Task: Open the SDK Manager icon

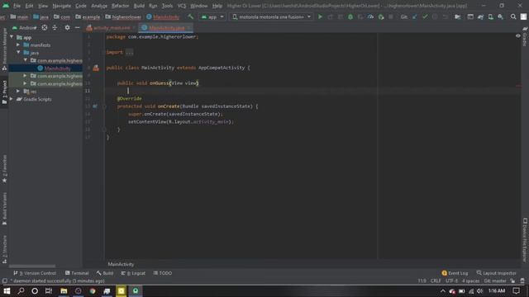Action: 500,16
